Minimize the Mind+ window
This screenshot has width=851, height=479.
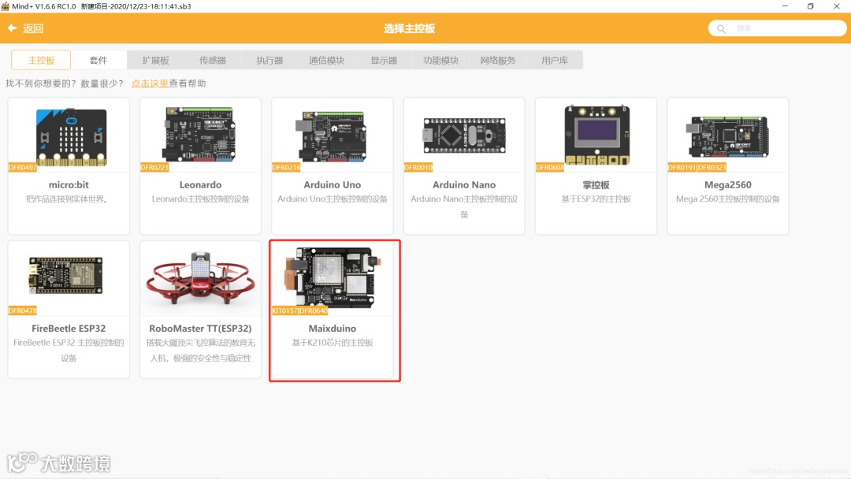(785, 6)
